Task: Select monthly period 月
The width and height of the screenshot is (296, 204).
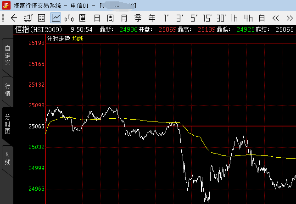Action: pyautogui.click(x=124, y=18)
